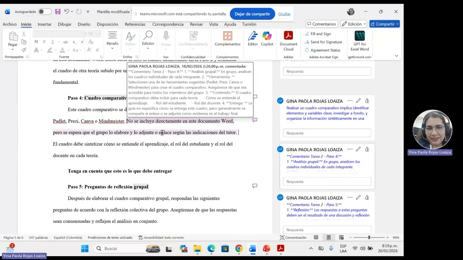Switch to the Referencias tab
The image size is (463, 260).
pyautogui.click(x=135, y=24)
